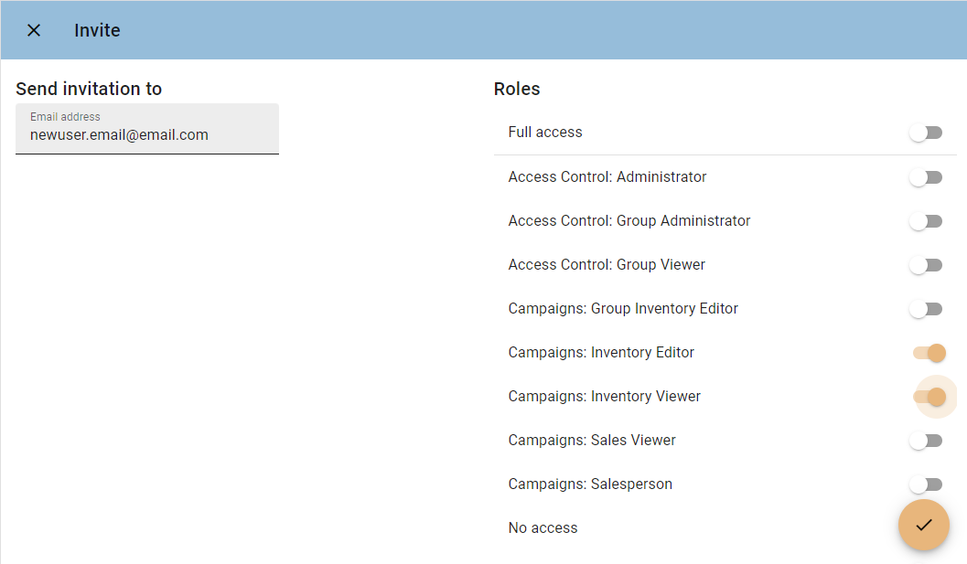Click the Email address input field
The height and width of the screenshot is (564, 967).
pyautogui.click(x=147, y=129)
